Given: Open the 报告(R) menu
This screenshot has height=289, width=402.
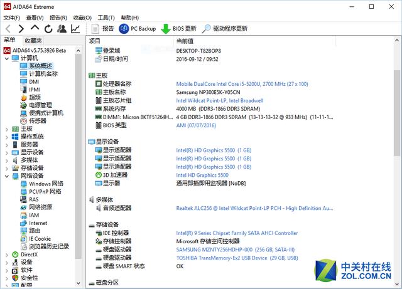Looking at the screenshot, I should click(58, 18).
